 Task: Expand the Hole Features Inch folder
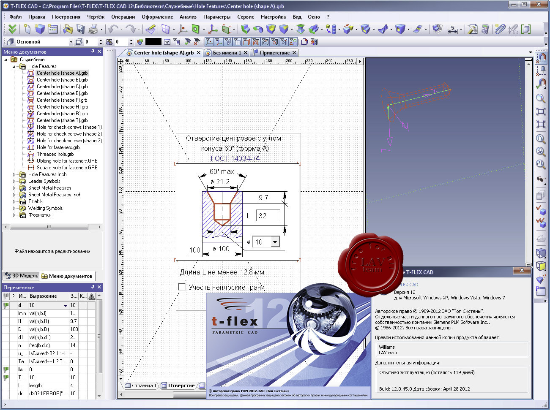coord(14,174)
